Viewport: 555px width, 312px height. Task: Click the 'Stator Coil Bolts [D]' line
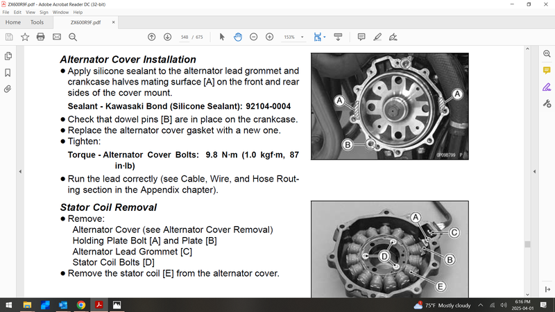113,263
